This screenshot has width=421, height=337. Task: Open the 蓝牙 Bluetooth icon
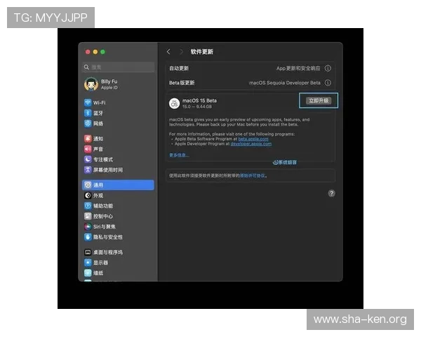tap(88, 113)
